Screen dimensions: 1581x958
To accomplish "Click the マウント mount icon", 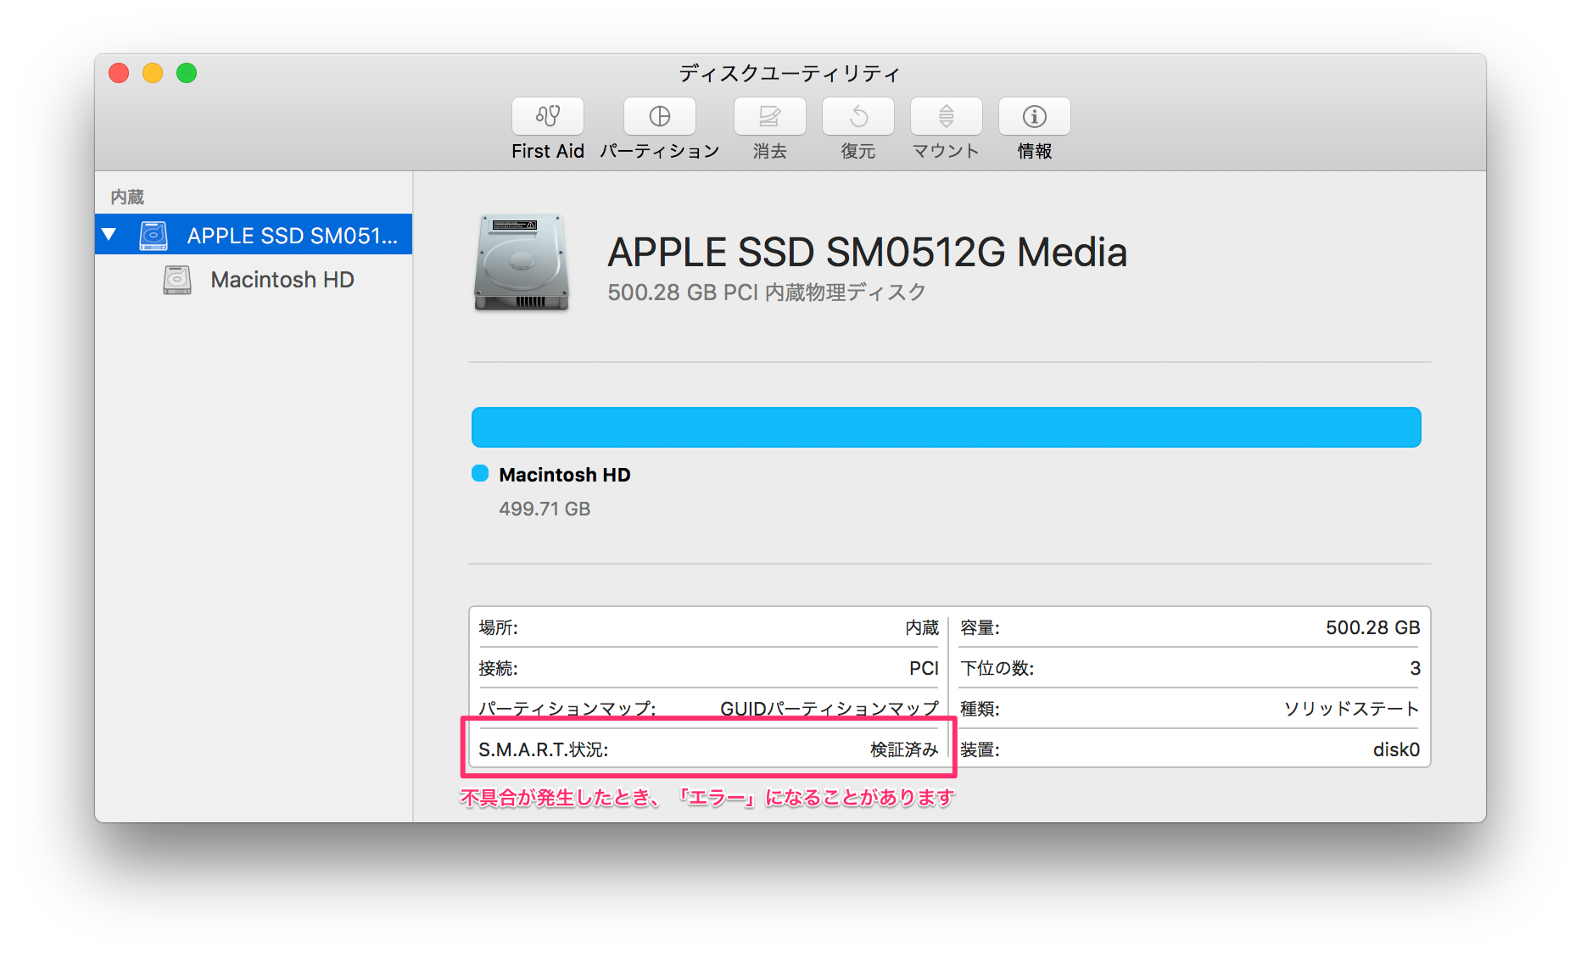I will pyautogui.click(x=946, y=116).
